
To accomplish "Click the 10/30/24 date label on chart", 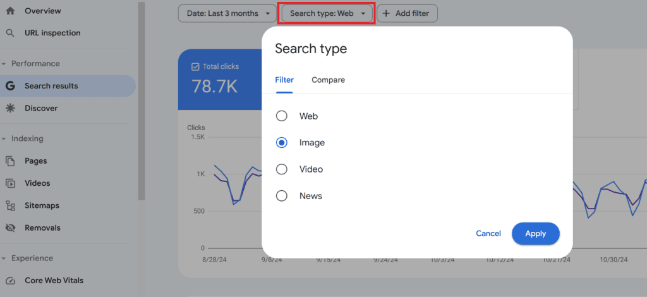I will point(613,260).
